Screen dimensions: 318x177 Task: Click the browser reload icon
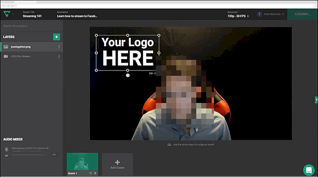click(12, 6)
